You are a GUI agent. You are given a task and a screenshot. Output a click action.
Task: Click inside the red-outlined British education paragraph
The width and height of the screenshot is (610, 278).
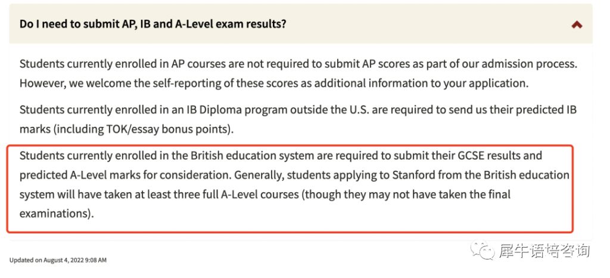(x=290, y=189)
